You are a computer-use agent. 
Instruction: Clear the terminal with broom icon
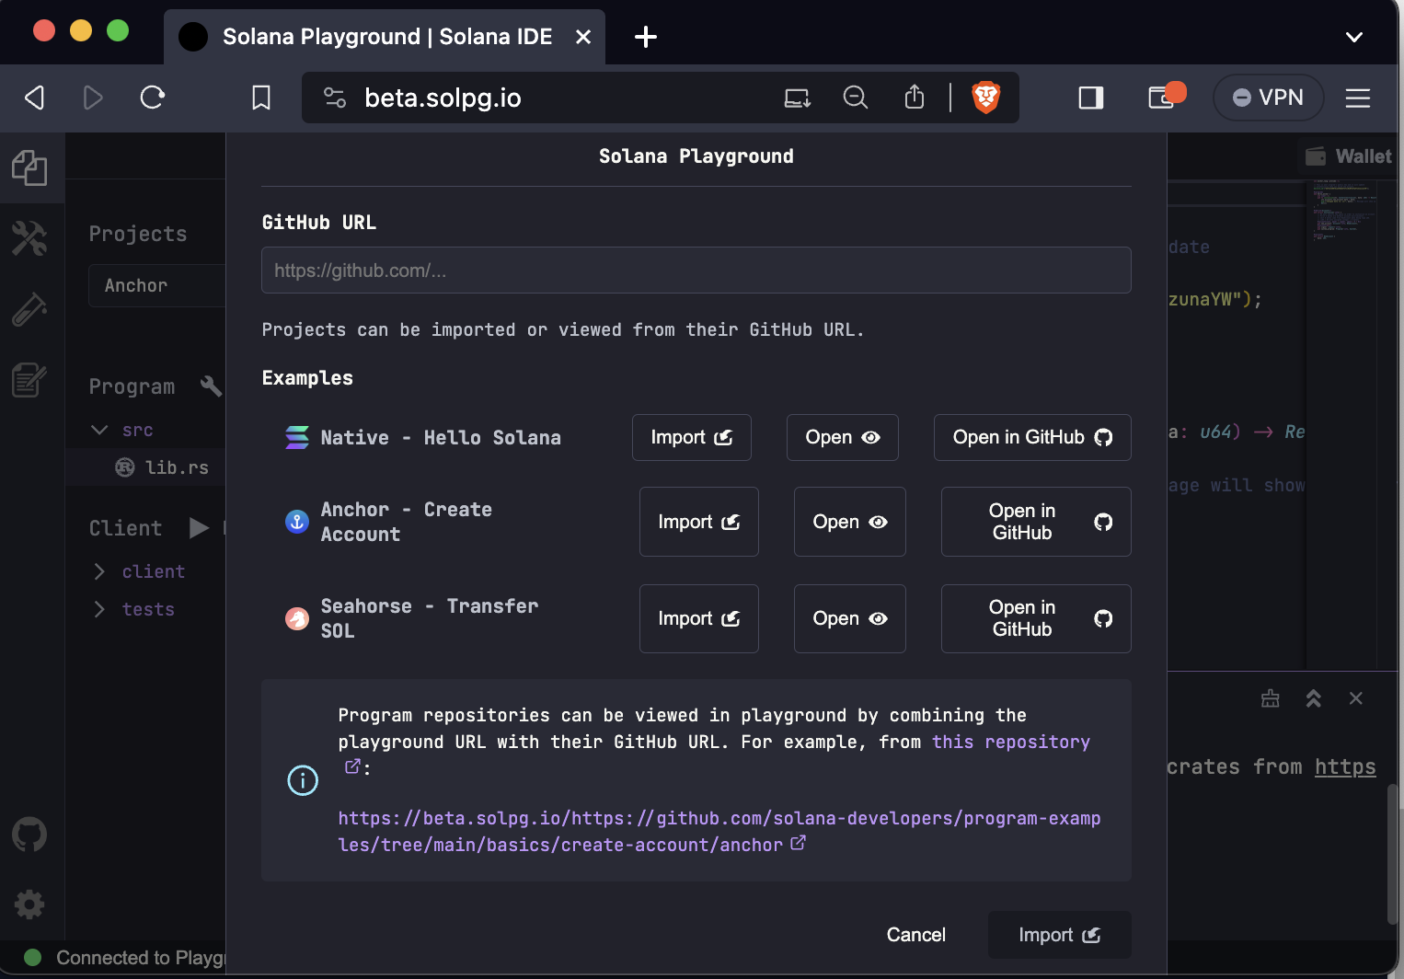1270,698
